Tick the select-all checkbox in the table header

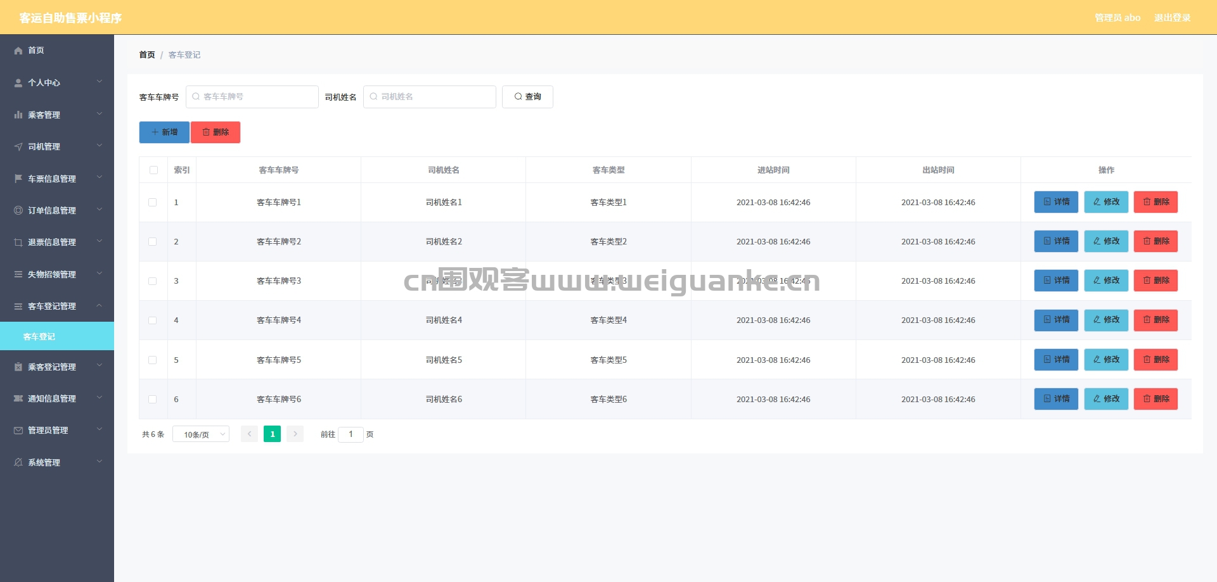tap(153, 170)
